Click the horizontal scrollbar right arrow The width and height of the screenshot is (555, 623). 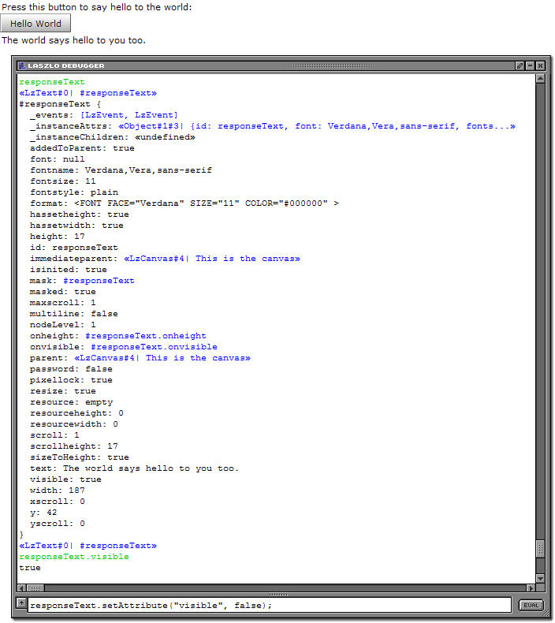click(531, 588)
